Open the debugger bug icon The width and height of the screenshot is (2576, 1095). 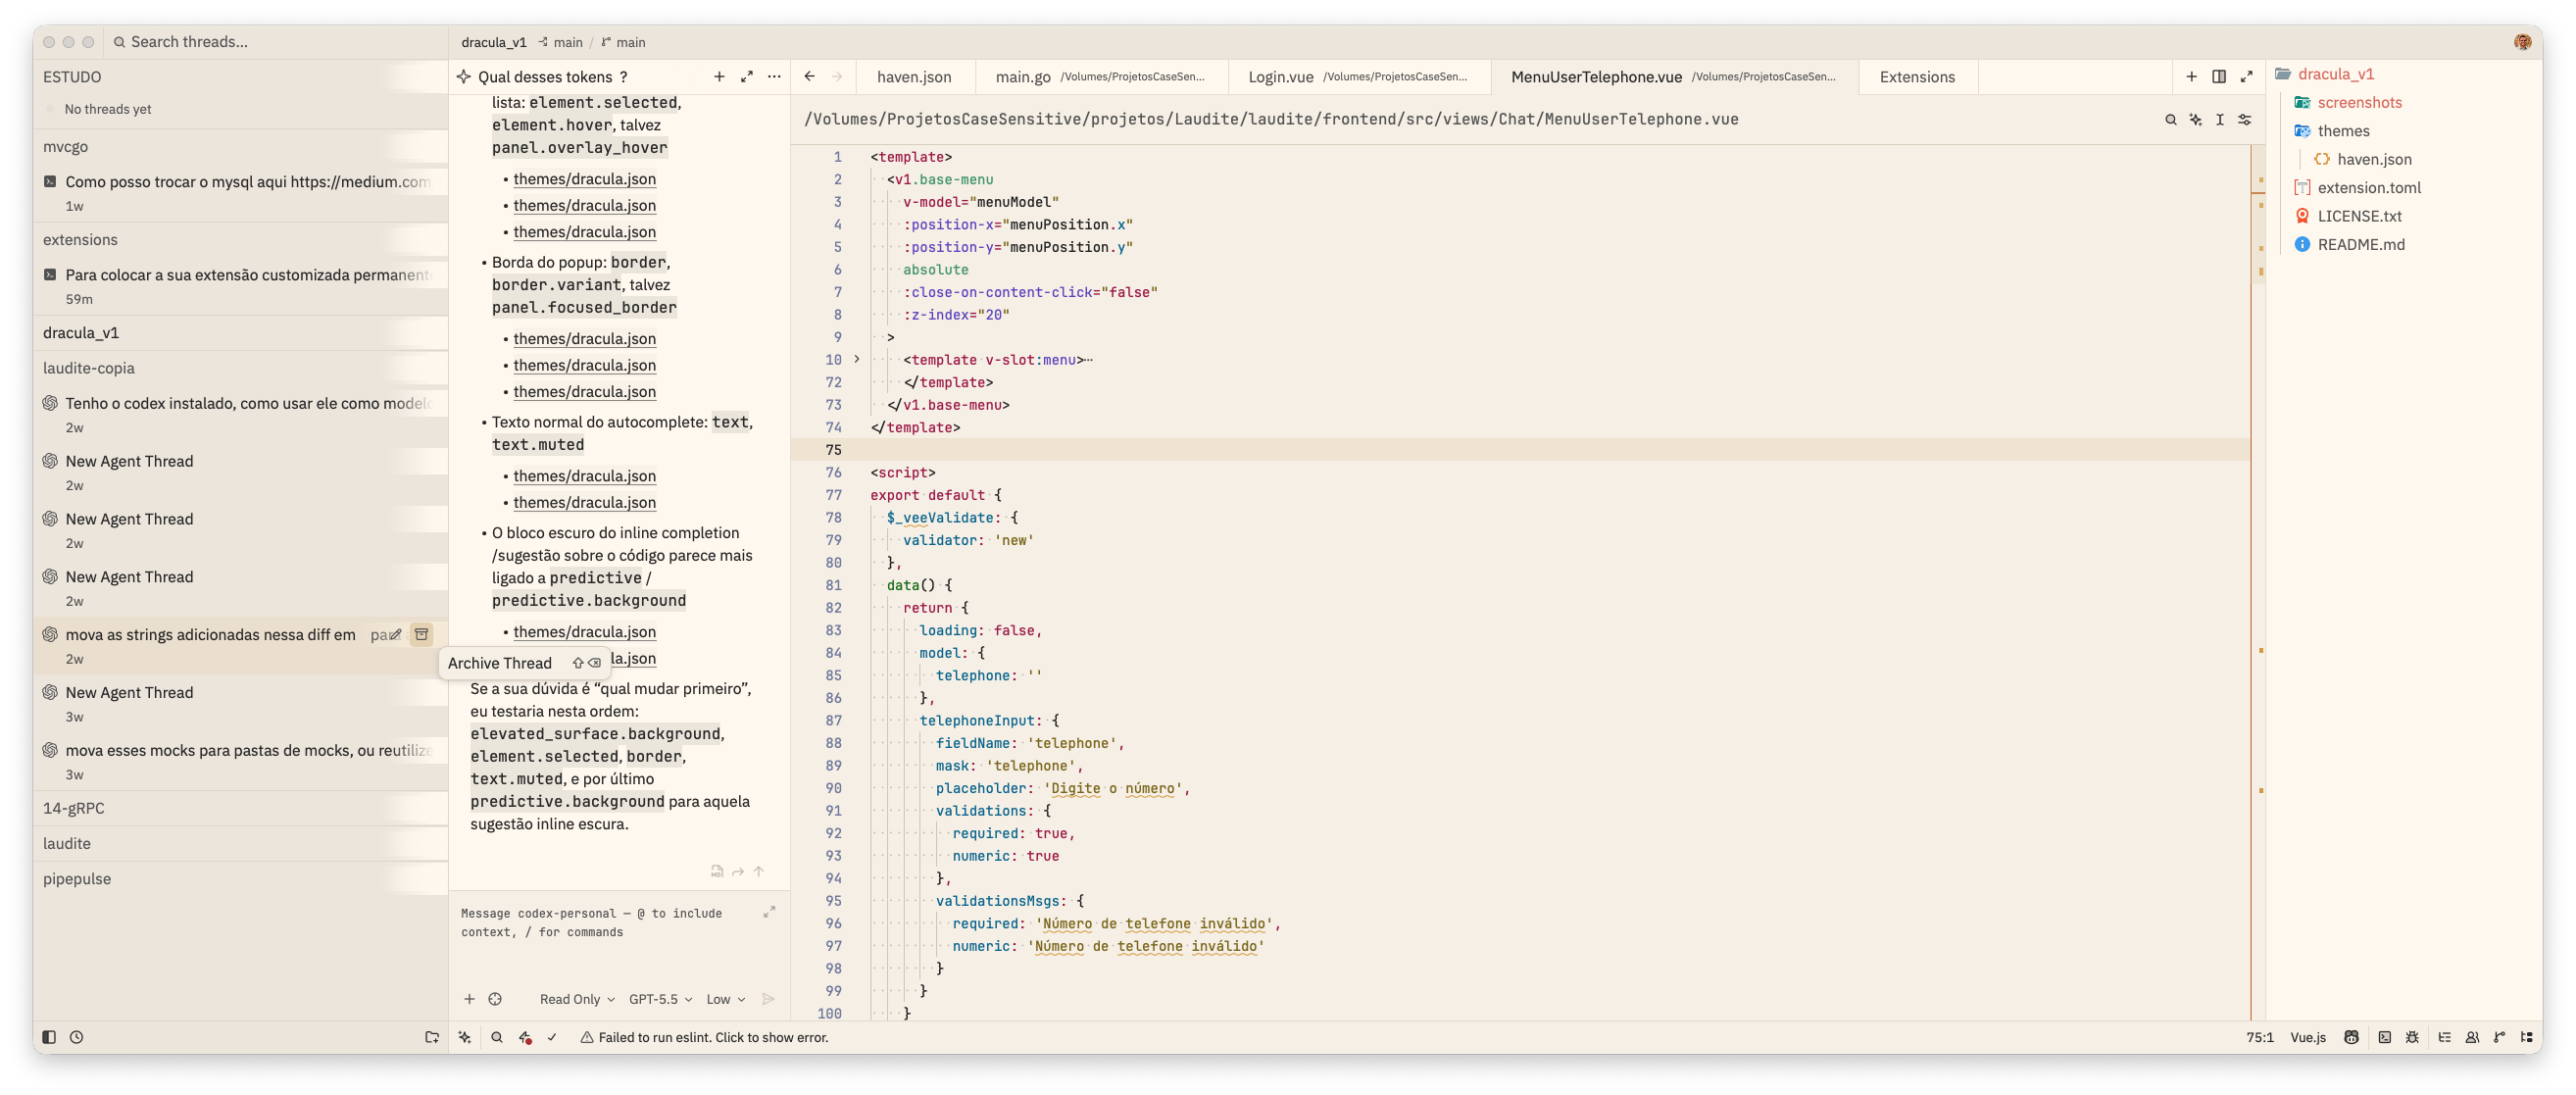pyautogui.click(x=2412, y=1037)
